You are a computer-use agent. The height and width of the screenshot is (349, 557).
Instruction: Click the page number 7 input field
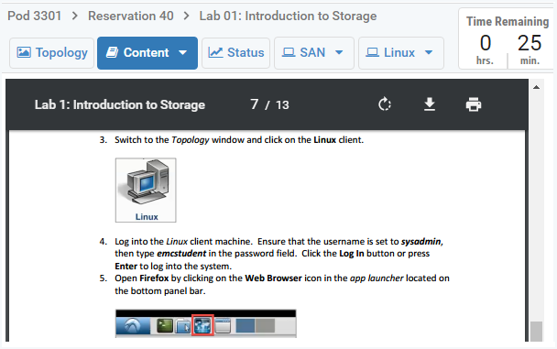[254, 104]
